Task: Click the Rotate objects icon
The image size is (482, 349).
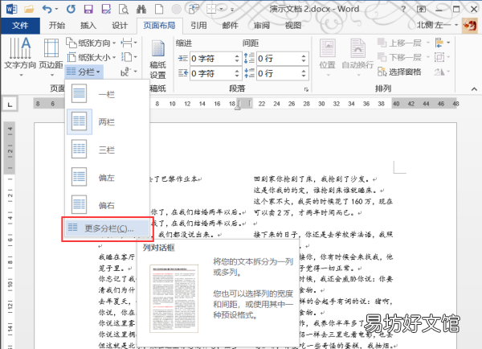Action: (442, 72)
